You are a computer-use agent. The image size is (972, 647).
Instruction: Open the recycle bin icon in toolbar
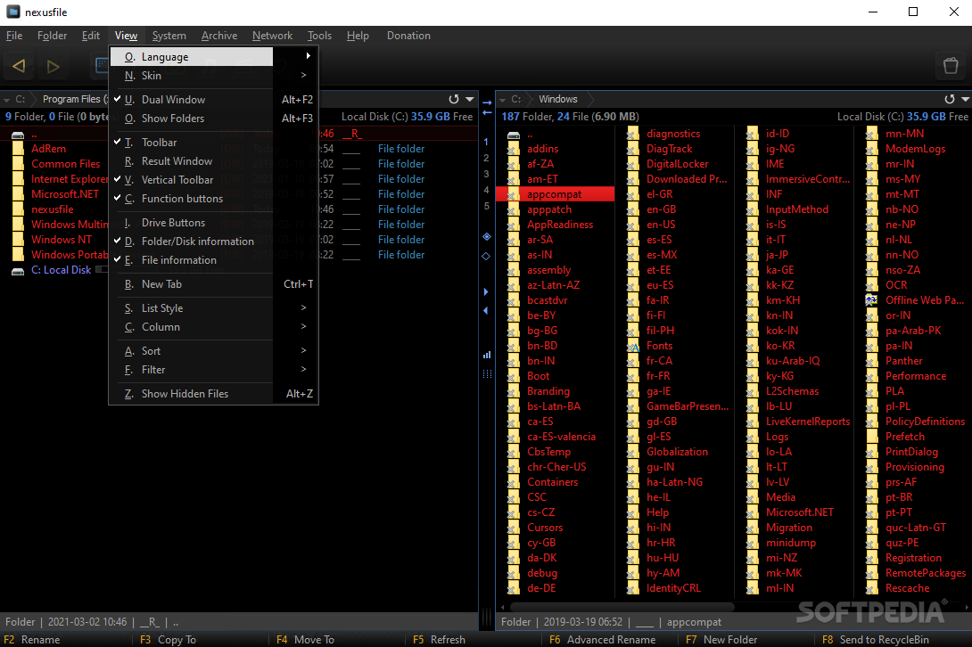tap(951, 66)
